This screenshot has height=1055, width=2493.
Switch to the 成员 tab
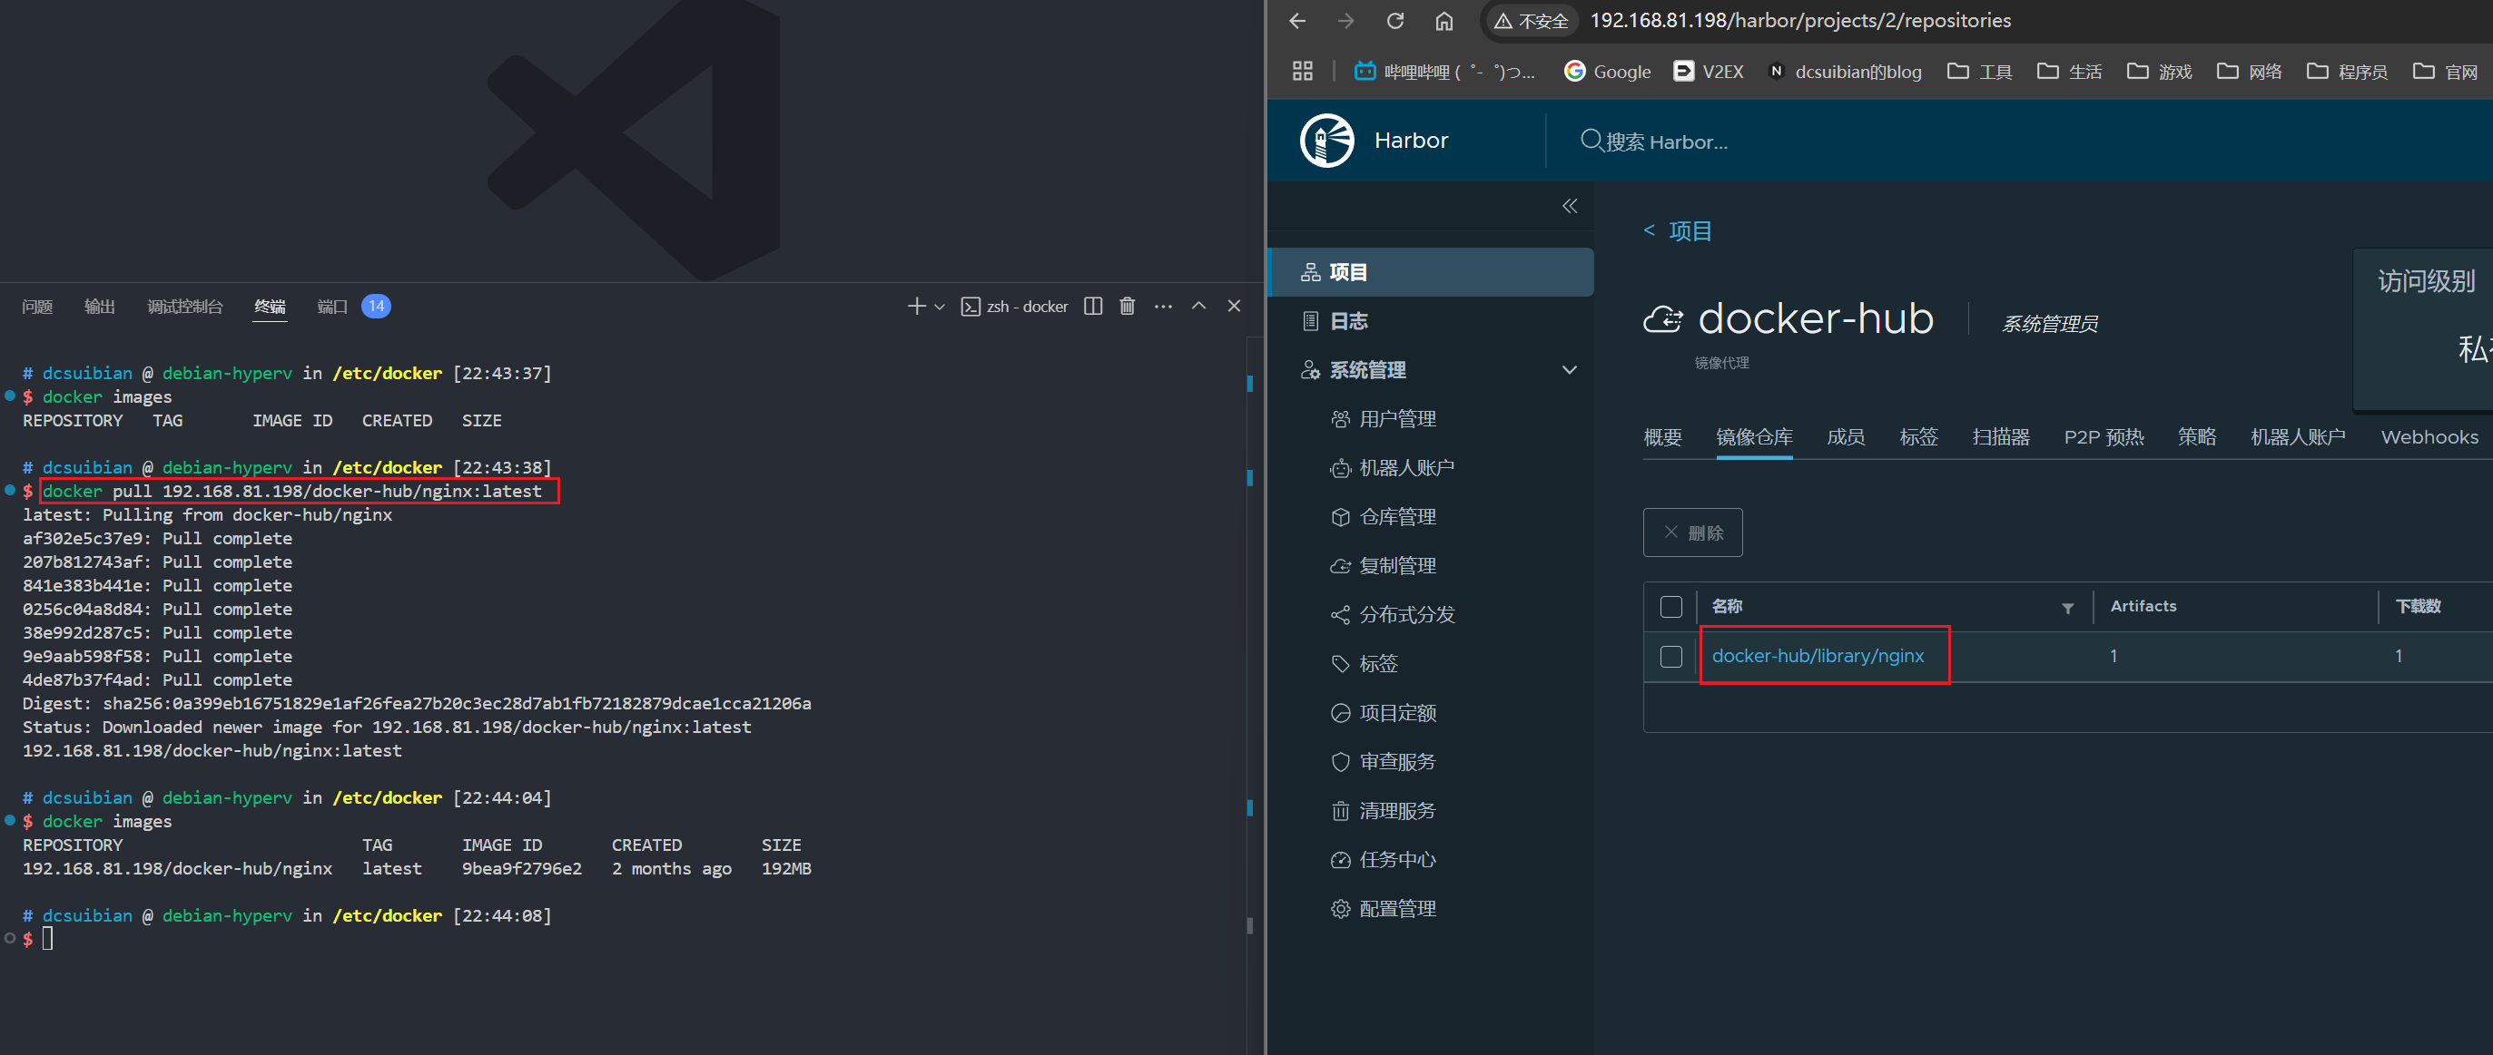1846,437
